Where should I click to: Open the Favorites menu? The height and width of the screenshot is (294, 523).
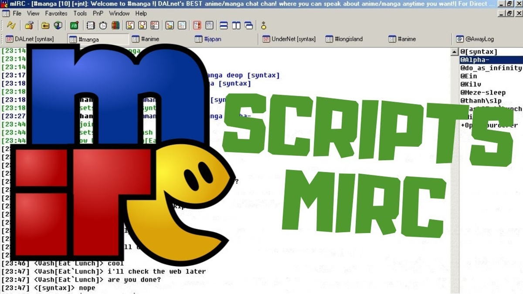tap(56, 14)
